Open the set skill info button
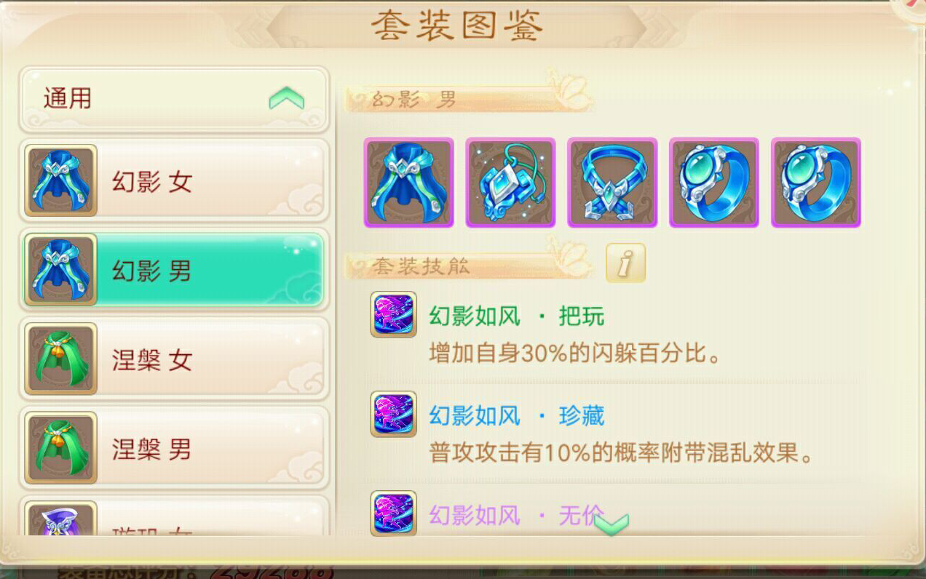The height and width of the screenshot is (579, 926). coord(625,263)
